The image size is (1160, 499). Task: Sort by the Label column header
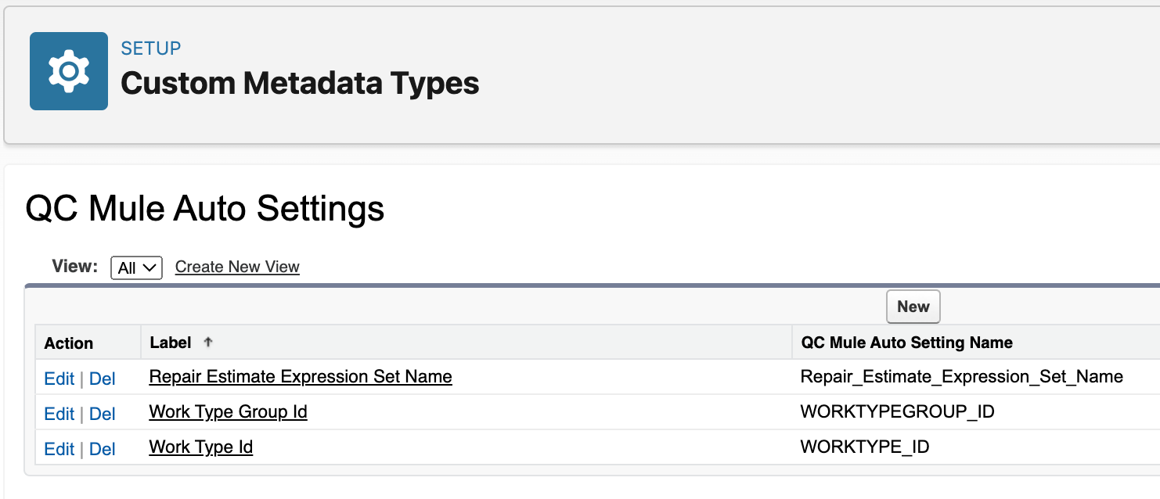tap(171, 343)
